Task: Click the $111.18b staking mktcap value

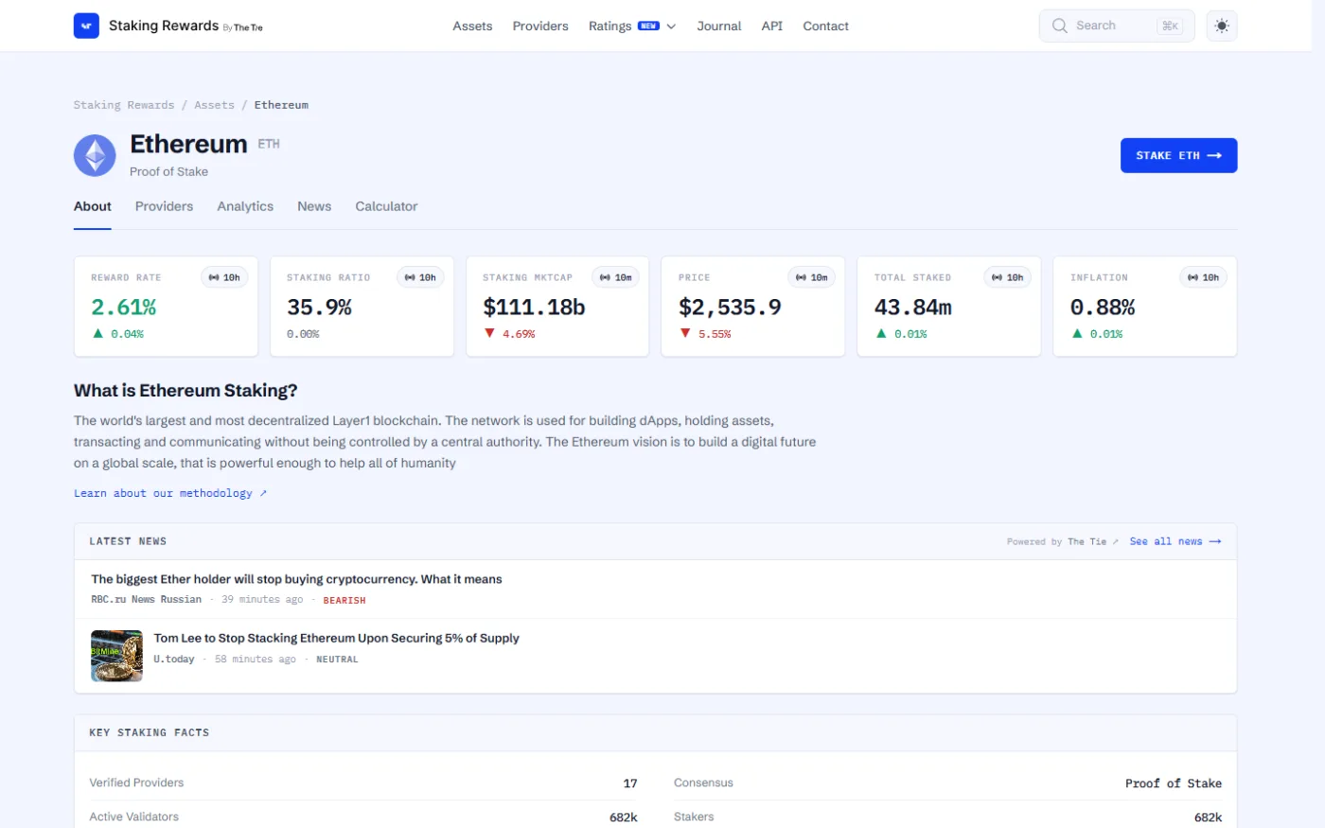Action: pyautogui.click(x=534, y=308)
